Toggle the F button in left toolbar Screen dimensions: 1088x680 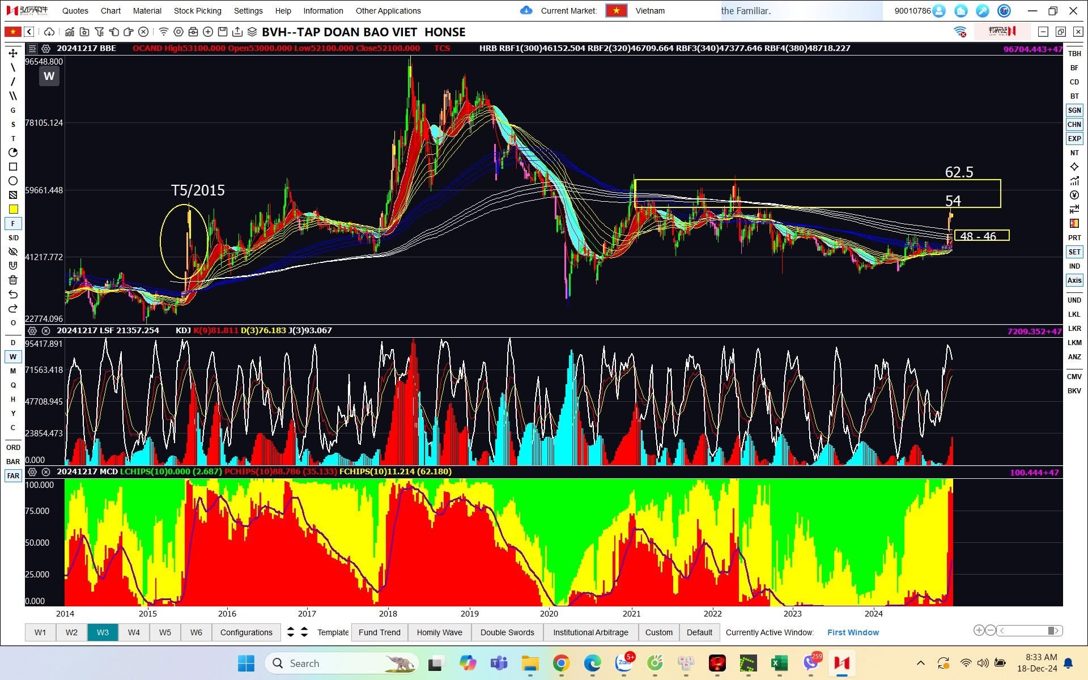[x=13, y=223]
